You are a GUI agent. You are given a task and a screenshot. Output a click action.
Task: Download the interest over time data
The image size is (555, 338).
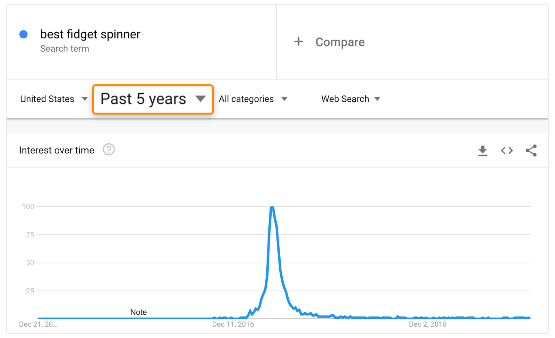pyautogui.click(x=483, y=151)
